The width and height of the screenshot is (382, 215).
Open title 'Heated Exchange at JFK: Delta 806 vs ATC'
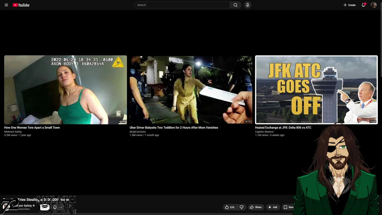pos(283,128)
